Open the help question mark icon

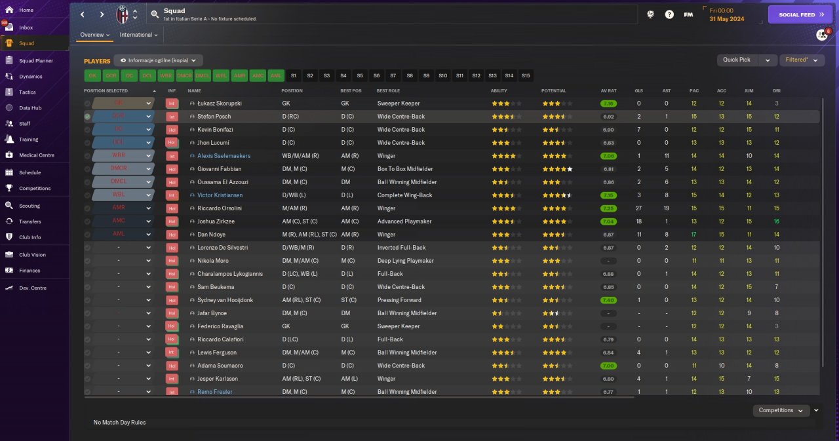[x=669, y=14]
